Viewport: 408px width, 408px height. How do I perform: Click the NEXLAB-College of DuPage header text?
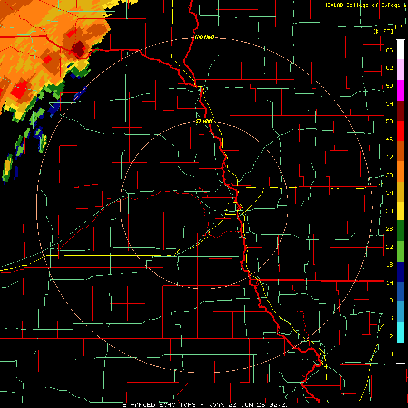(x=365, y=5)
